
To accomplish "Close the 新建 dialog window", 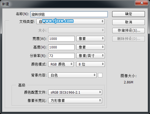I will coord(142,3).
